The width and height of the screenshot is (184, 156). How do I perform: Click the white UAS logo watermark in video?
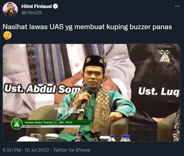164,56
